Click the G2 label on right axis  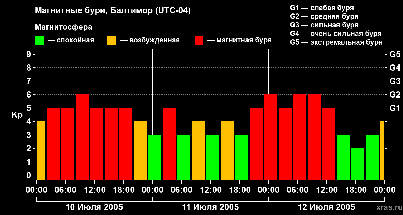[x=395, y=95]
